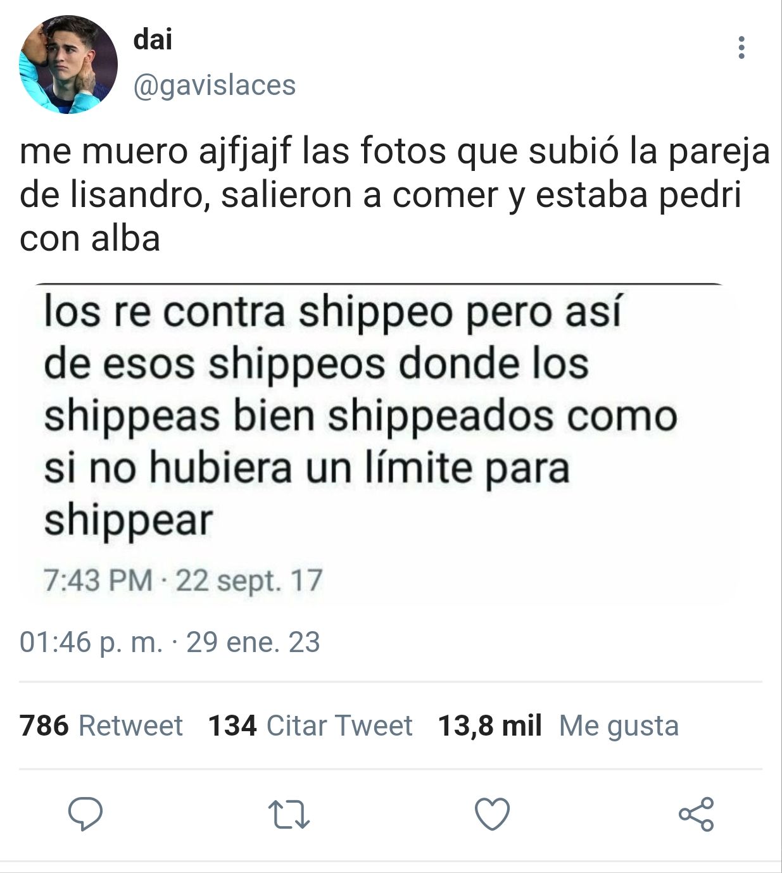Image resolution: width=782 pixels, height=873 pixels.
Task: Open dai's profile picture avatar
Action: click(68, 65)
